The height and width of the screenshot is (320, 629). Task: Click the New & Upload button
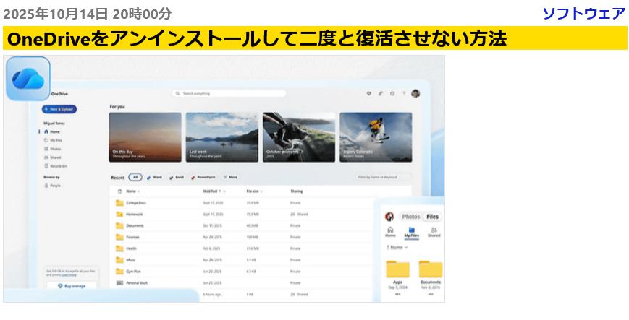[x=59, y=109]
